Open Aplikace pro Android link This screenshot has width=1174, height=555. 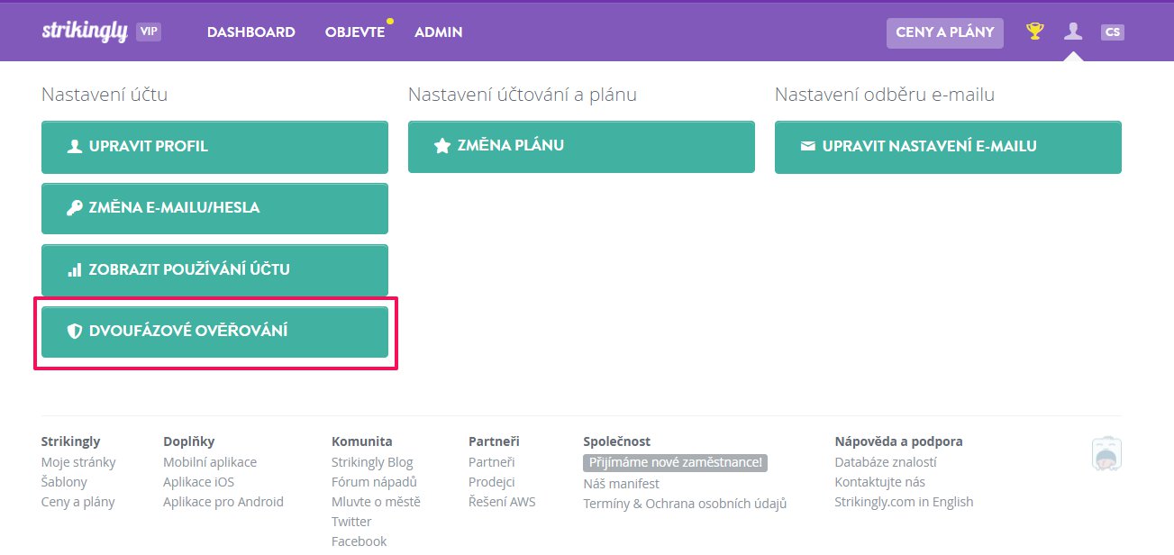[223, 502]
